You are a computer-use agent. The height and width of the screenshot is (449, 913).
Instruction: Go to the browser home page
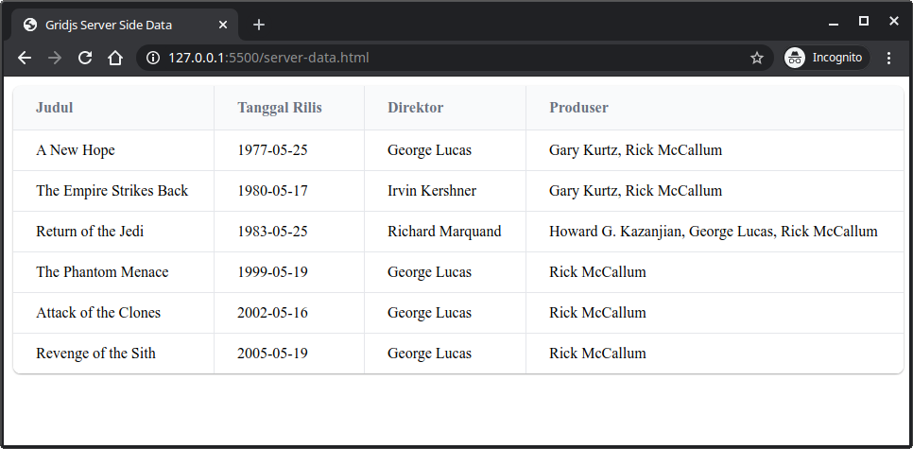coord(115,58)
